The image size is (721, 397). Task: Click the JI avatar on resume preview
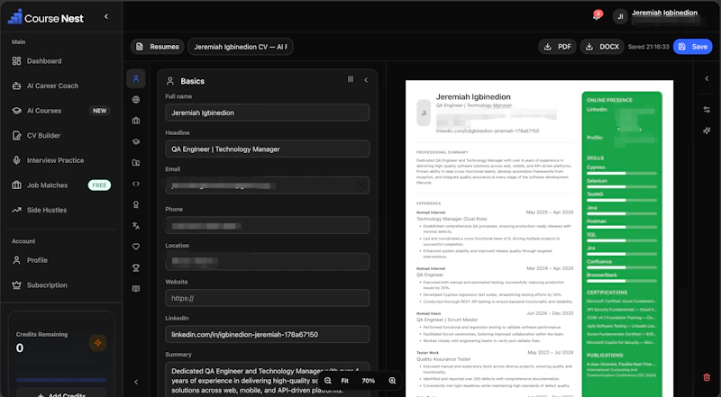424,113
